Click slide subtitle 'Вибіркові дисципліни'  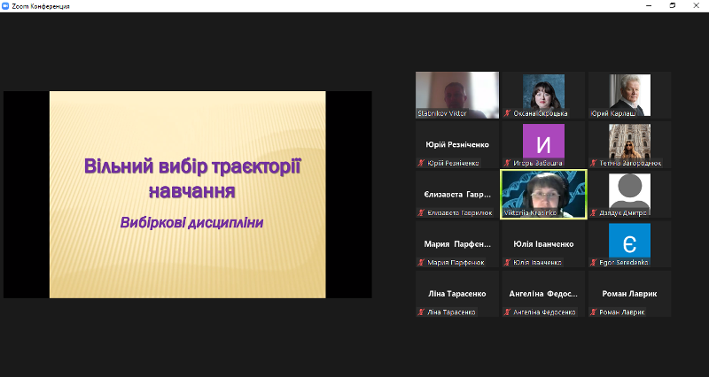click(x=191, y=223)
